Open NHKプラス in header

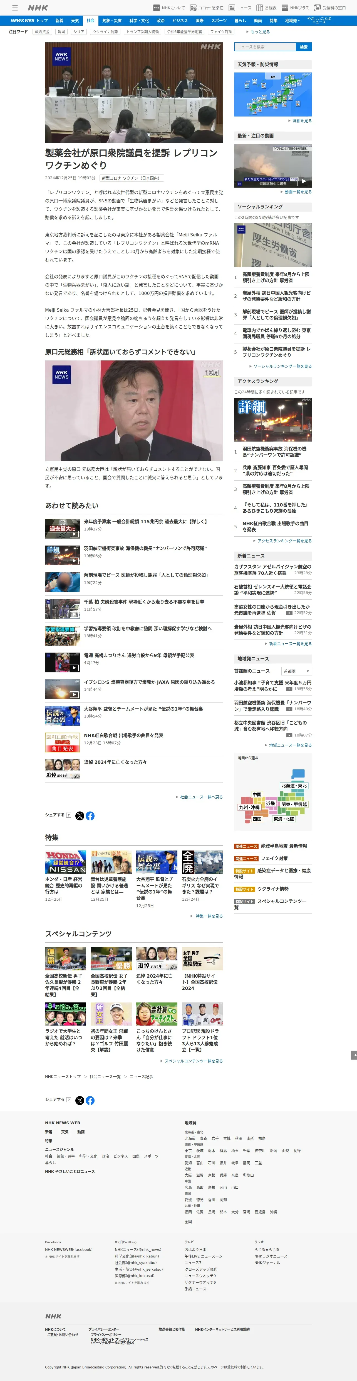pyautogui.click(x=296, y=8)
